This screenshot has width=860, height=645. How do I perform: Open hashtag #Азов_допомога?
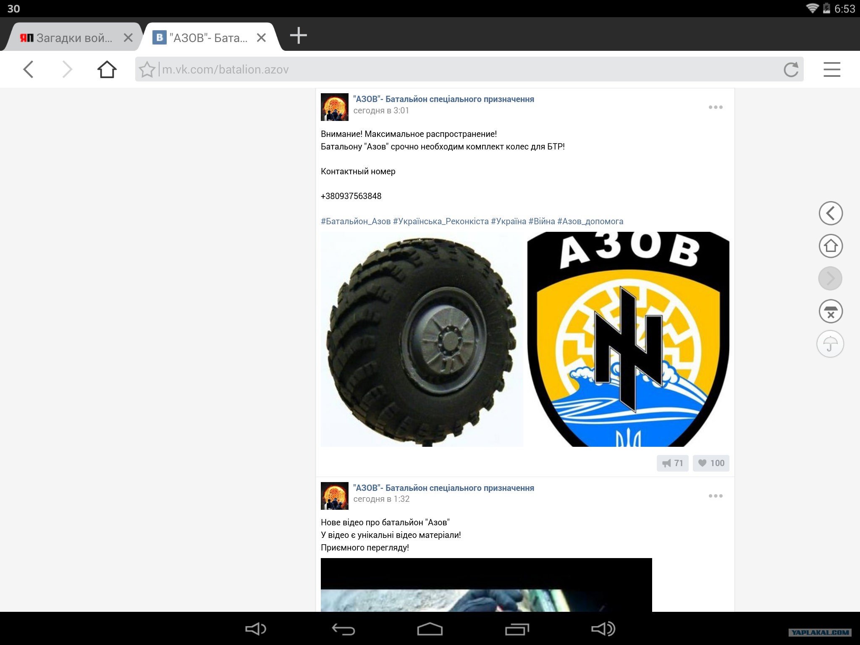[590, 221]
